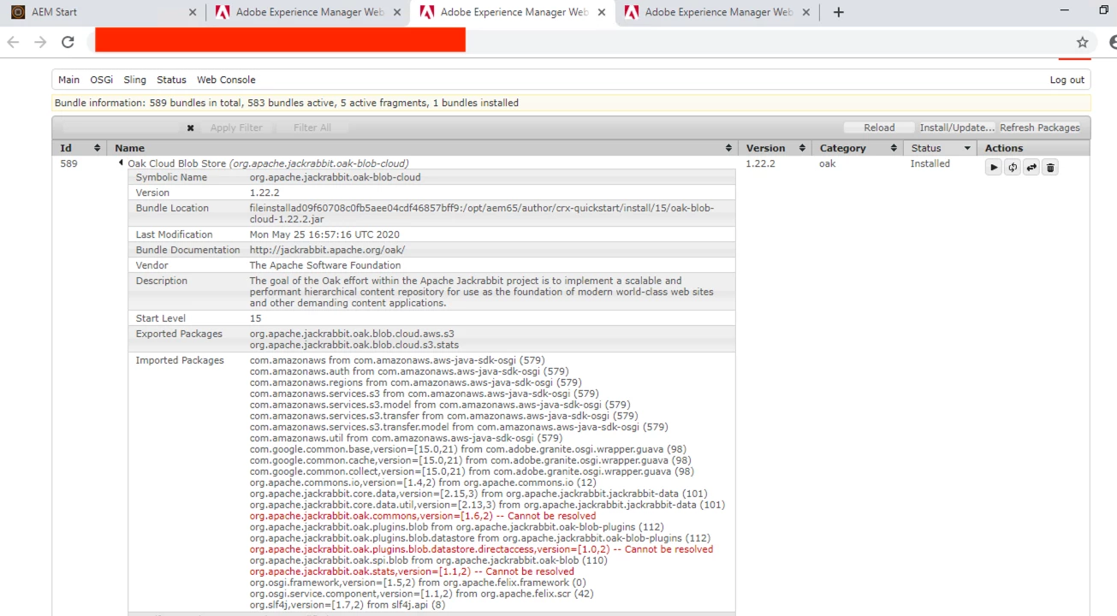Open the Status menu

(x=171, y=80)
